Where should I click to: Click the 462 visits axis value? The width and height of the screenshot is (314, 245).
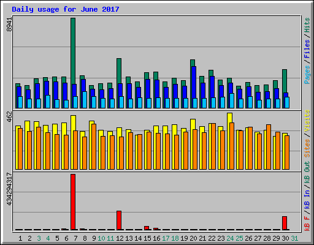[9, 117]
